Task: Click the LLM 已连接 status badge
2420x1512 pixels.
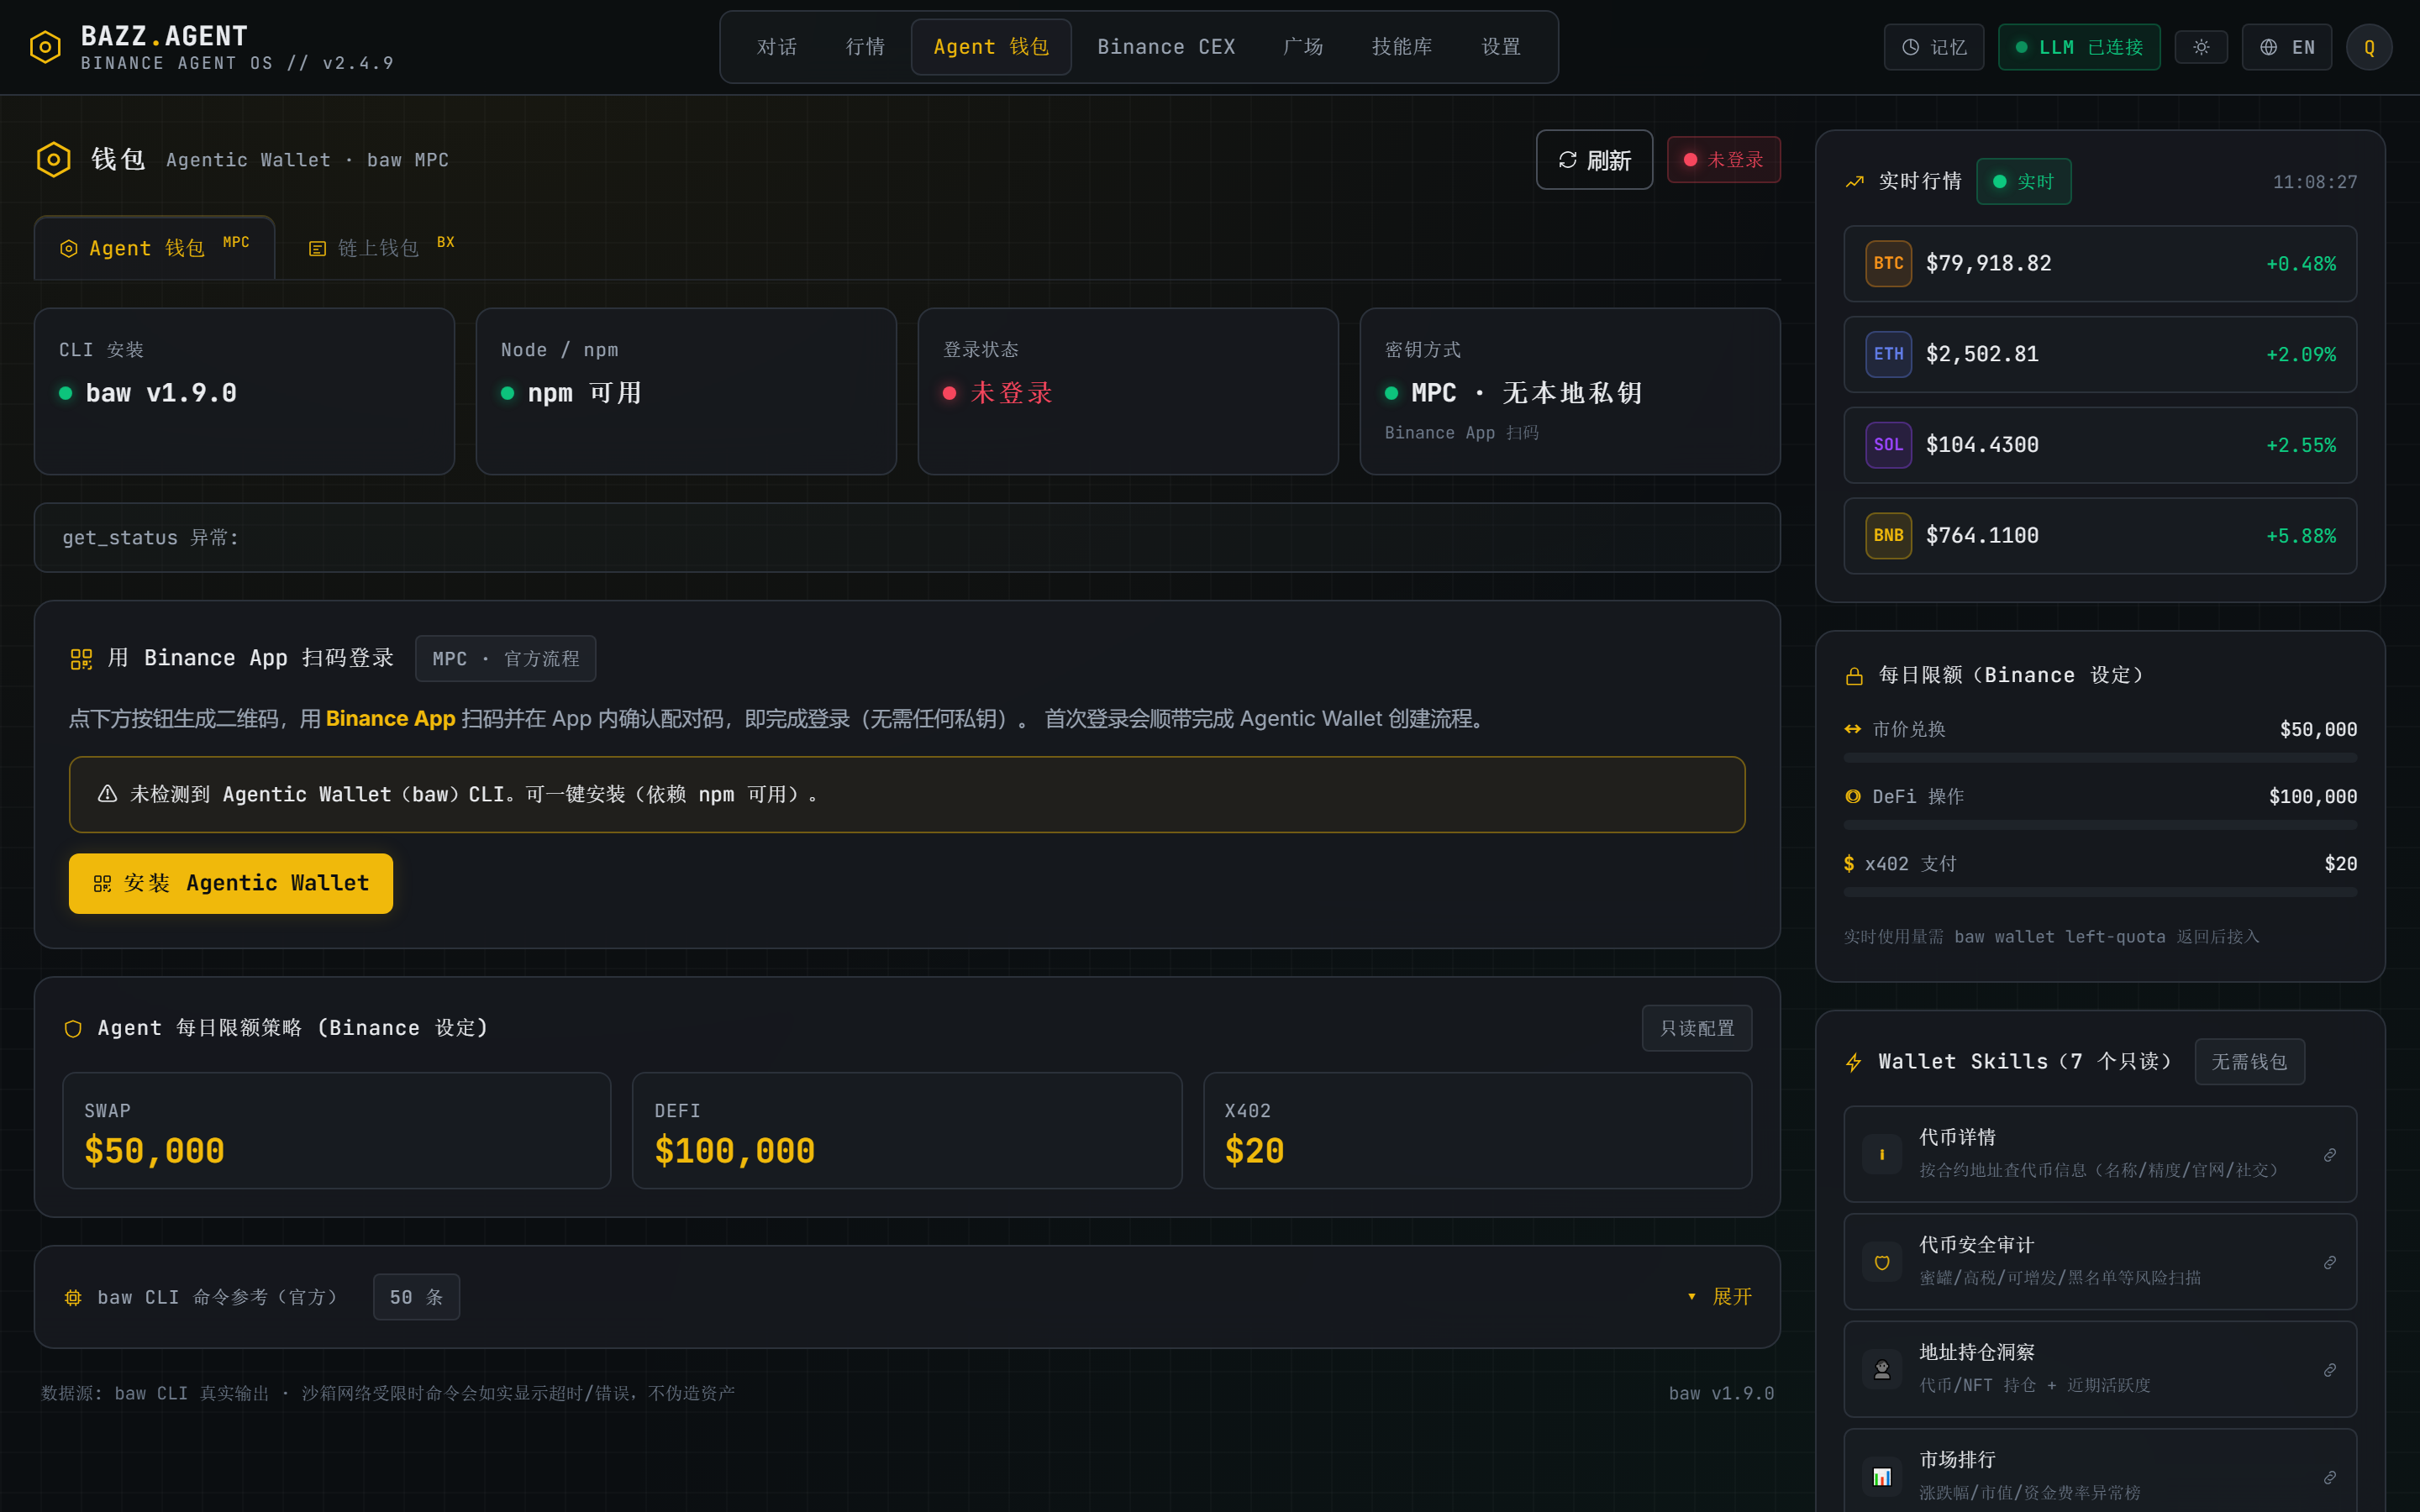Action: coord(2079,47)
